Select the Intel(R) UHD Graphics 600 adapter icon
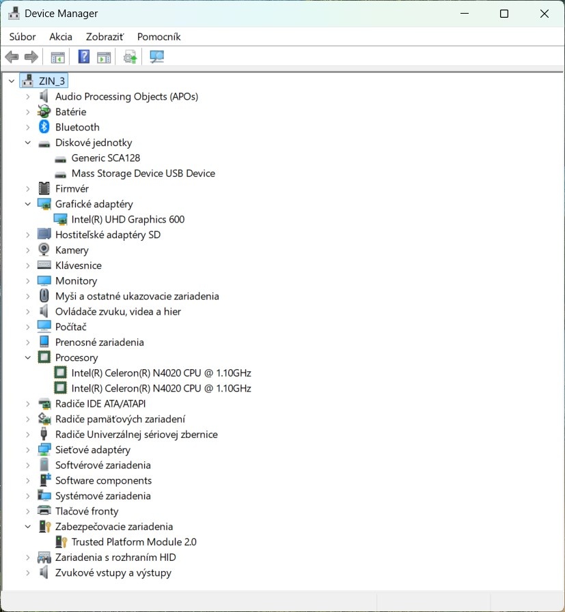This screenshot has width=565, height=612. point(61,219)
